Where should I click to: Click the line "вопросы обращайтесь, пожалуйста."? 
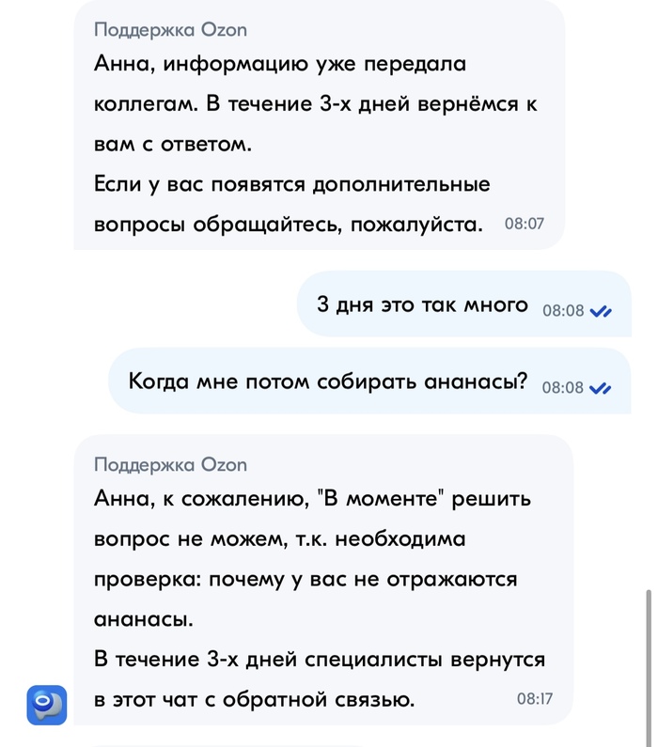pos(288,226)
